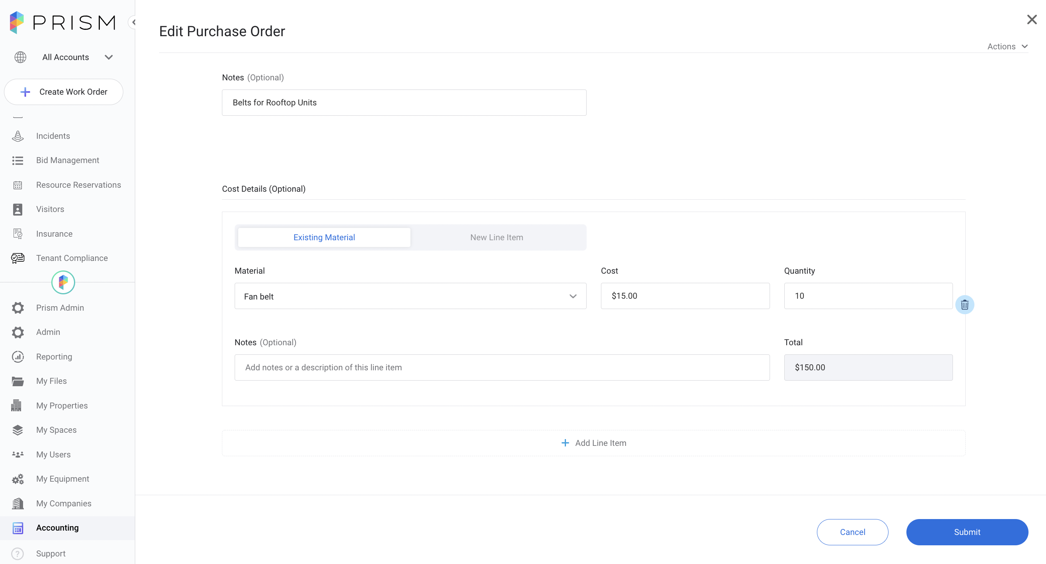Click the Resource Reservations calendar icon
The height and width of the screenshot is (564, 1046).
coord(17,185)
